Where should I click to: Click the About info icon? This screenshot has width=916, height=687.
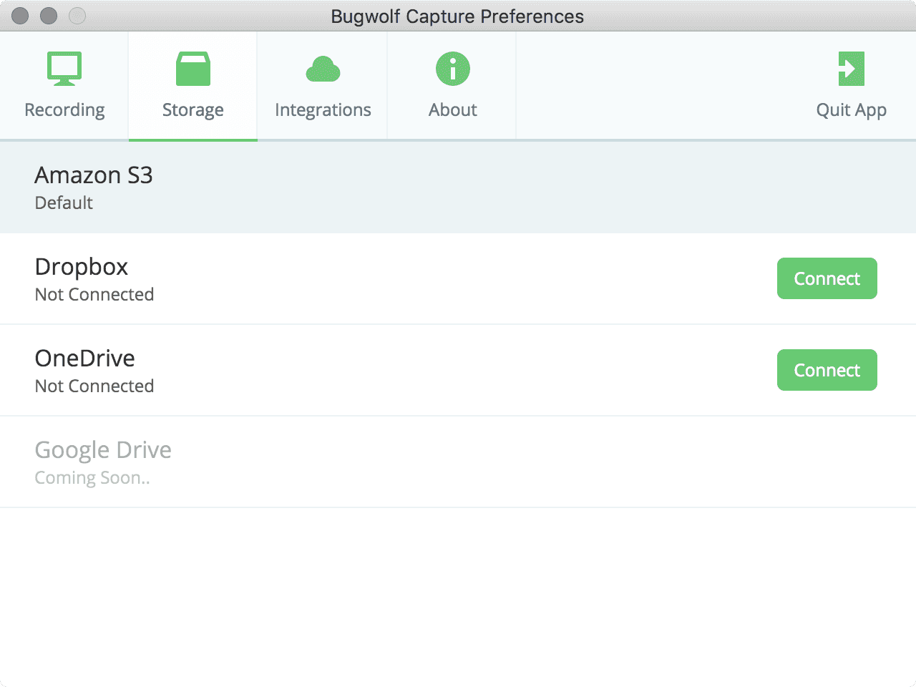pos(453,69)
